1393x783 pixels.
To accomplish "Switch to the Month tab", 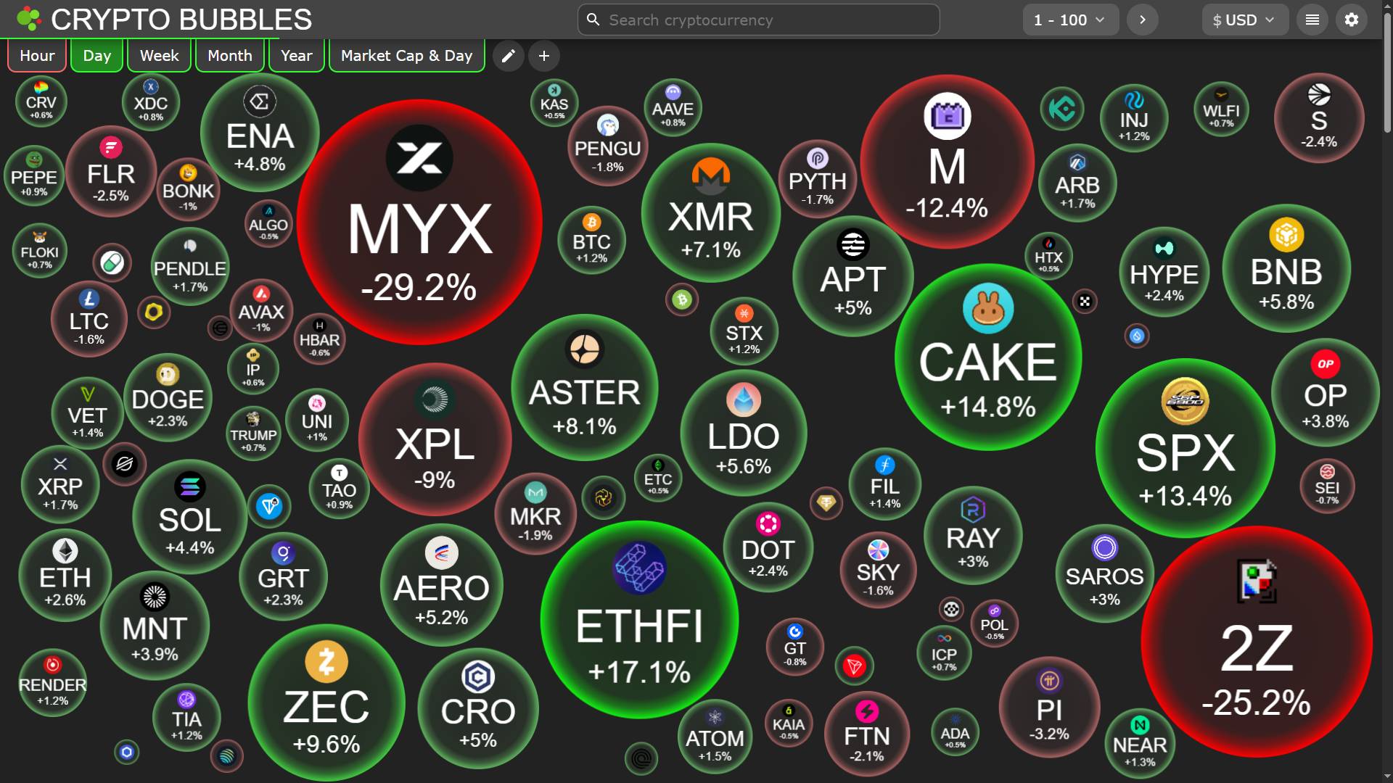I will pos(229,56).
